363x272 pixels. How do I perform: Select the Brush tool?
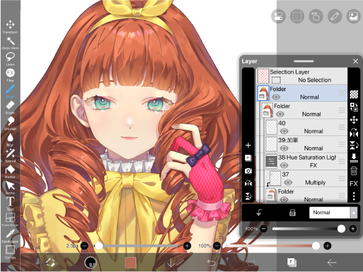10,91
